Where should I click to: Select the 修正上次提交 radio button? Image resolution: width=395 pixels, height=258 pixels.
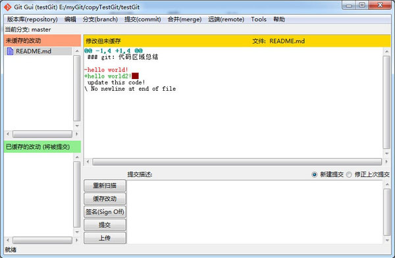[x=349, y=174]
